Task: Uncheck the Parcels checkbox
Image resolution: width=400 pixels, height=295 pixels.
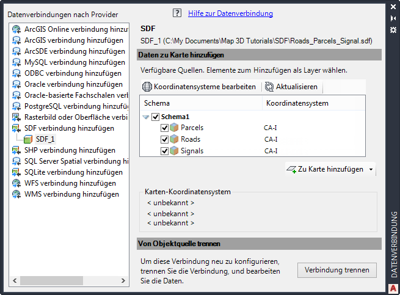Action: point(164,128)
